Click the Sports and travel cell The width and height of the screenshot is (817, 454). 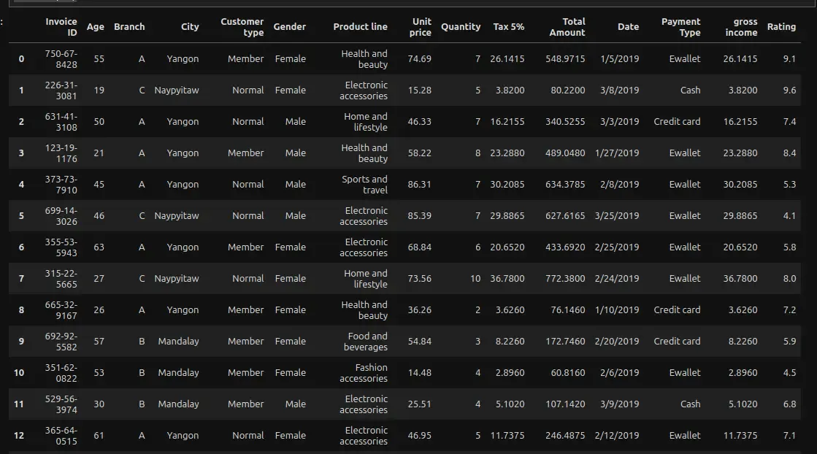(364, 185)
